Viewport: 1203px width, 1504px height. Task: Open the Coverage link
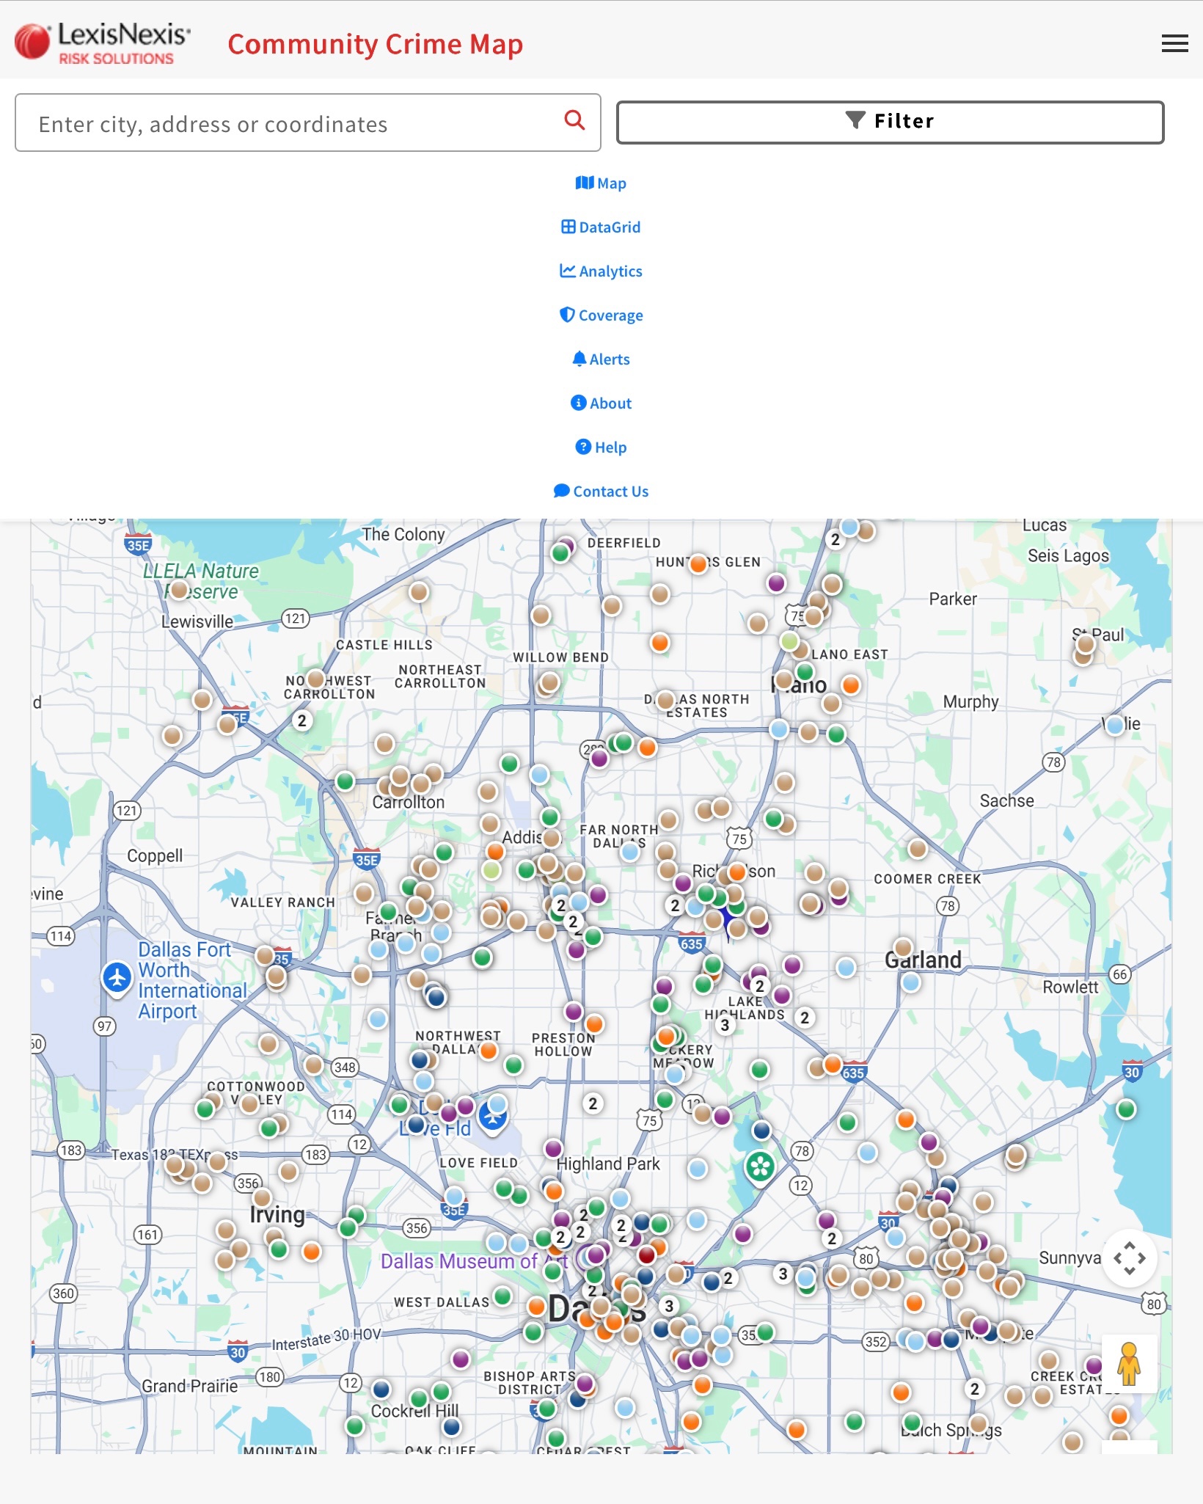(601, 315)
